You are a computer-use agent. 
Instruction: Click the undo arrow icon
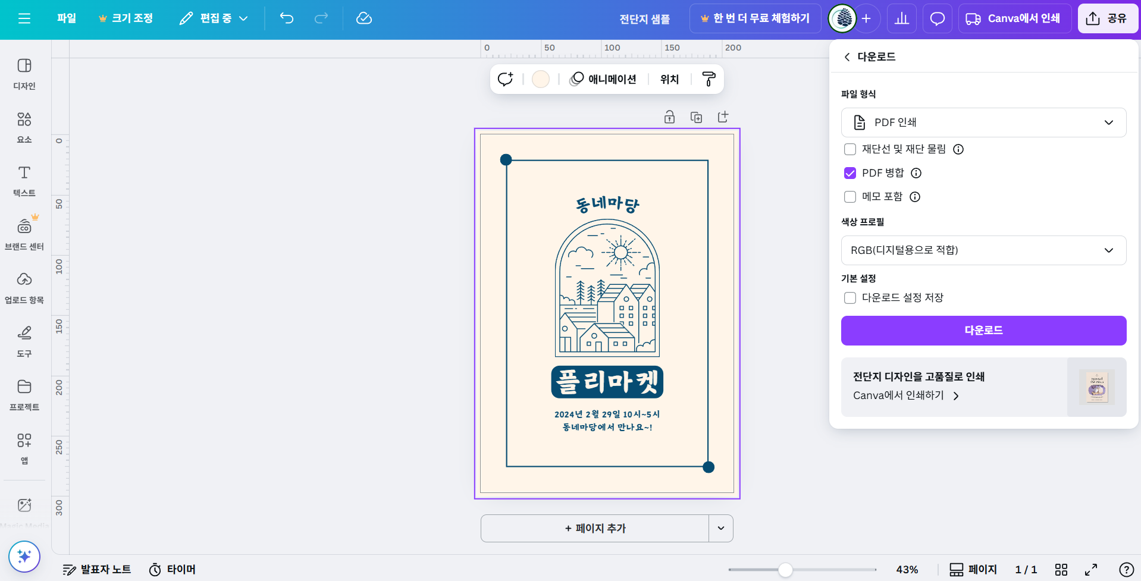coord(287,18)
